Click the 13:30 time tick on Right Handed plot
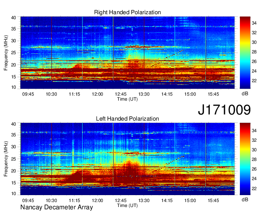 coord(144,94)
